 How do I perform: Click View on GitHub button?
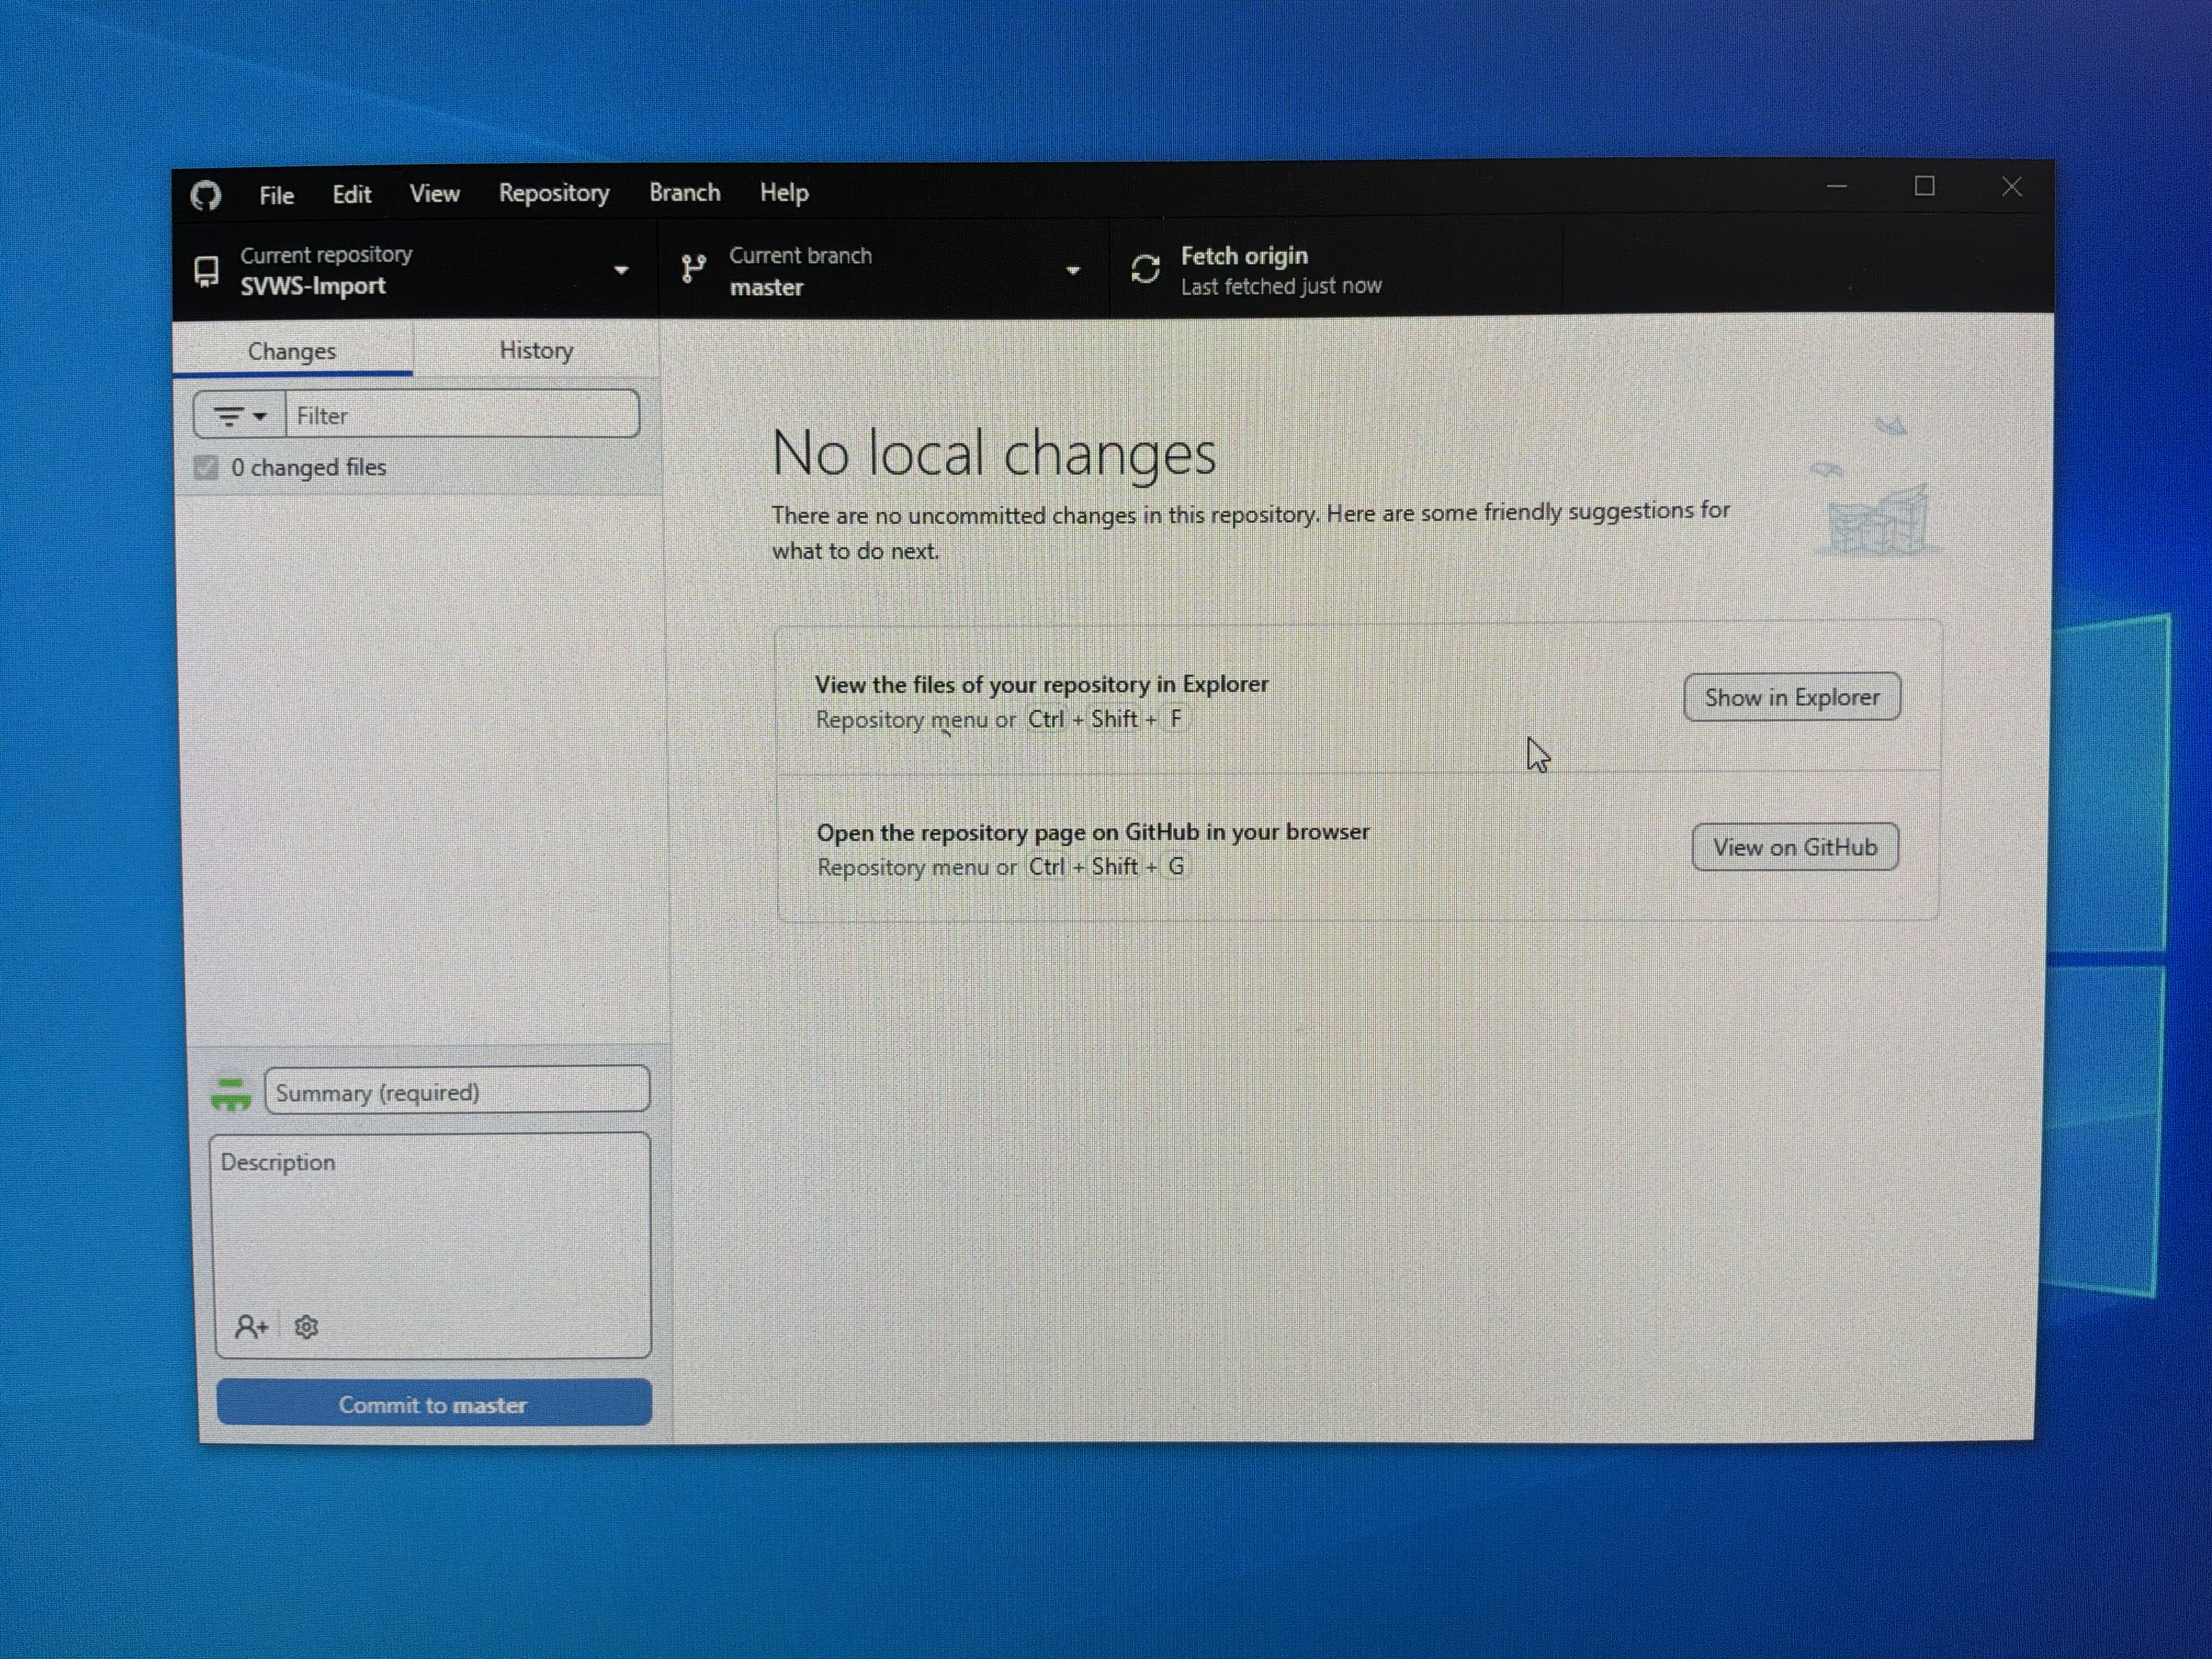point(1795,847)
